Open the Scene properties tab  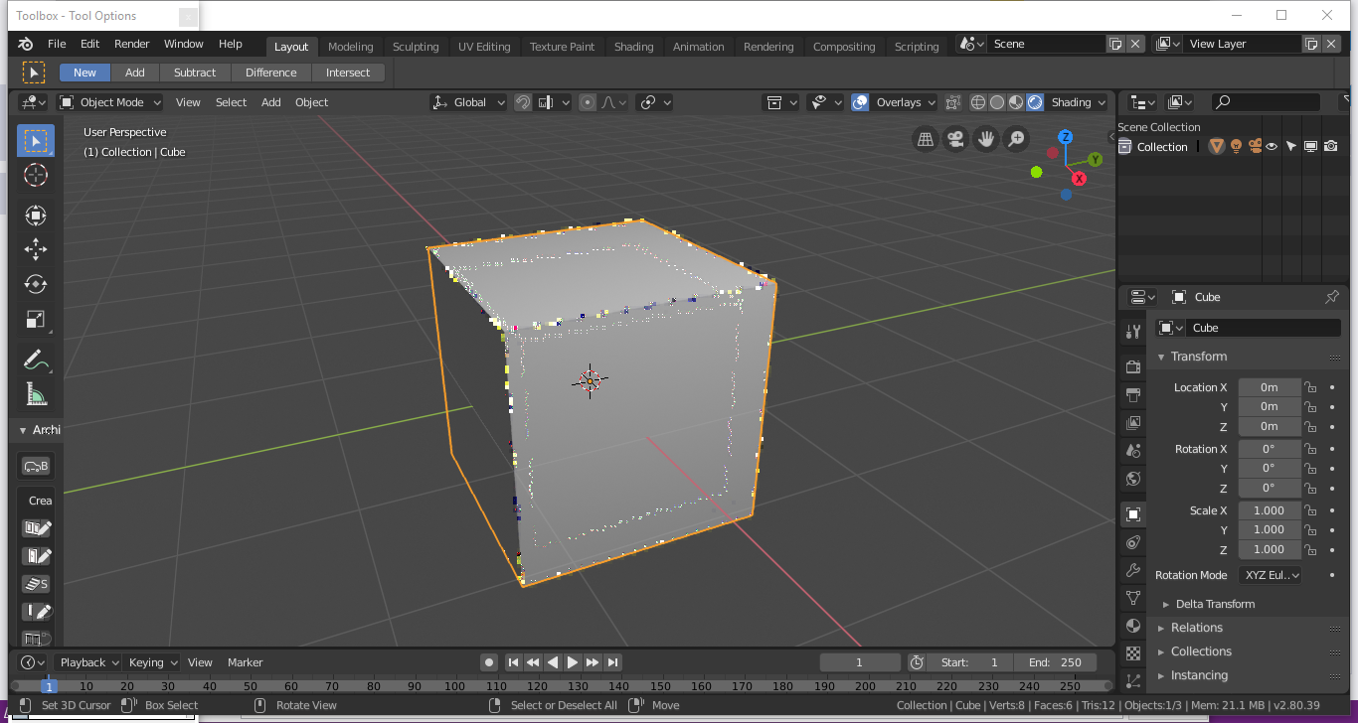pyautogui.click(x=1133, y=450)
